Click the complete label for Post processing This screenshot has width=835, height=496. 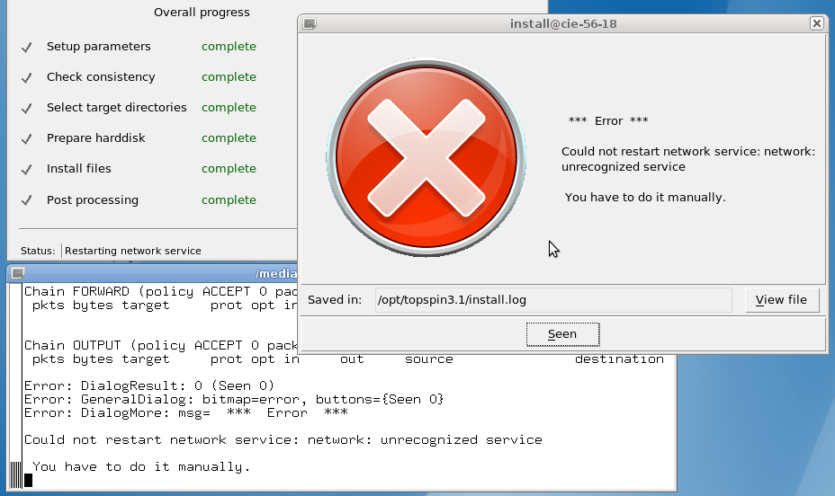[x=229, y=200]
